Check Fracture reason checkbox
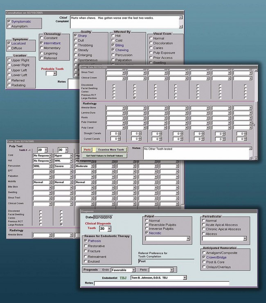The width and height of the screenshot is (266, 303). 86,251
